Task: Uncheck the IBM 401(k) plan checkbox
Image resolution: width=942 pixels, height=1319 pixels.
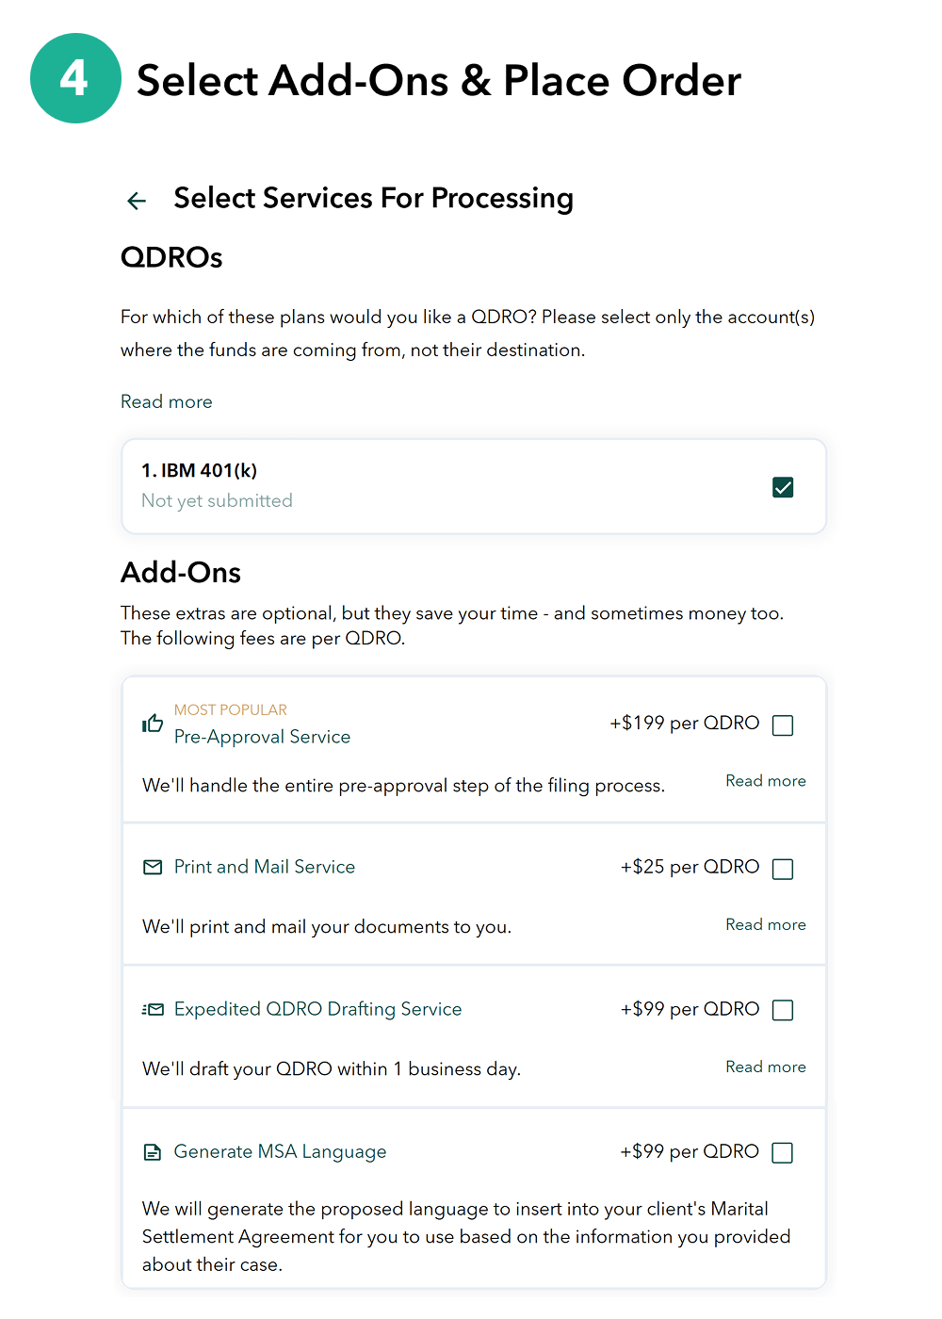Action: pos(783,487)
